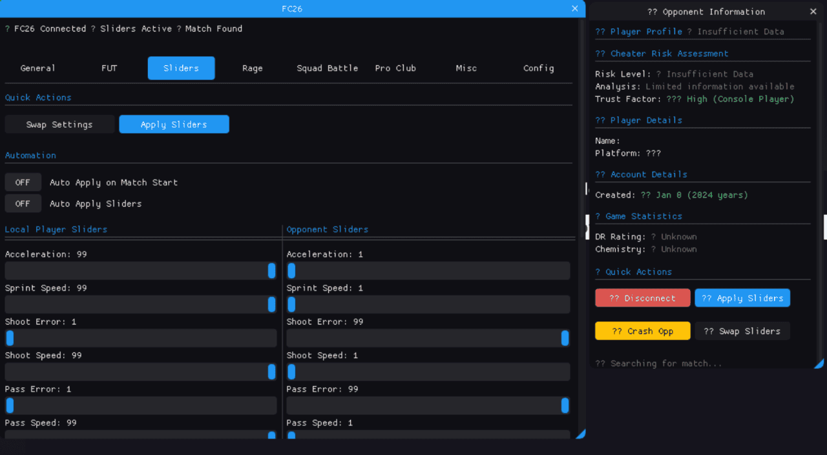Switch to the General tab

[x=37, y=68]
